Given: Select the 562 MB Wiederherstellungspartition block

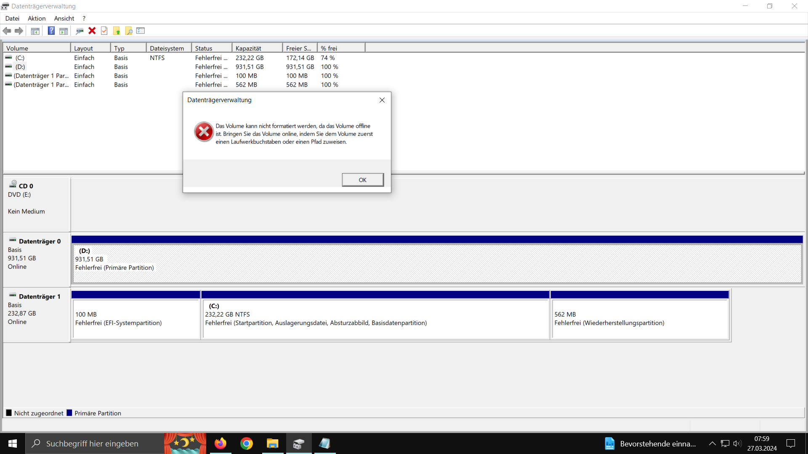Looking at the screenshot, I should coord(640,319).
